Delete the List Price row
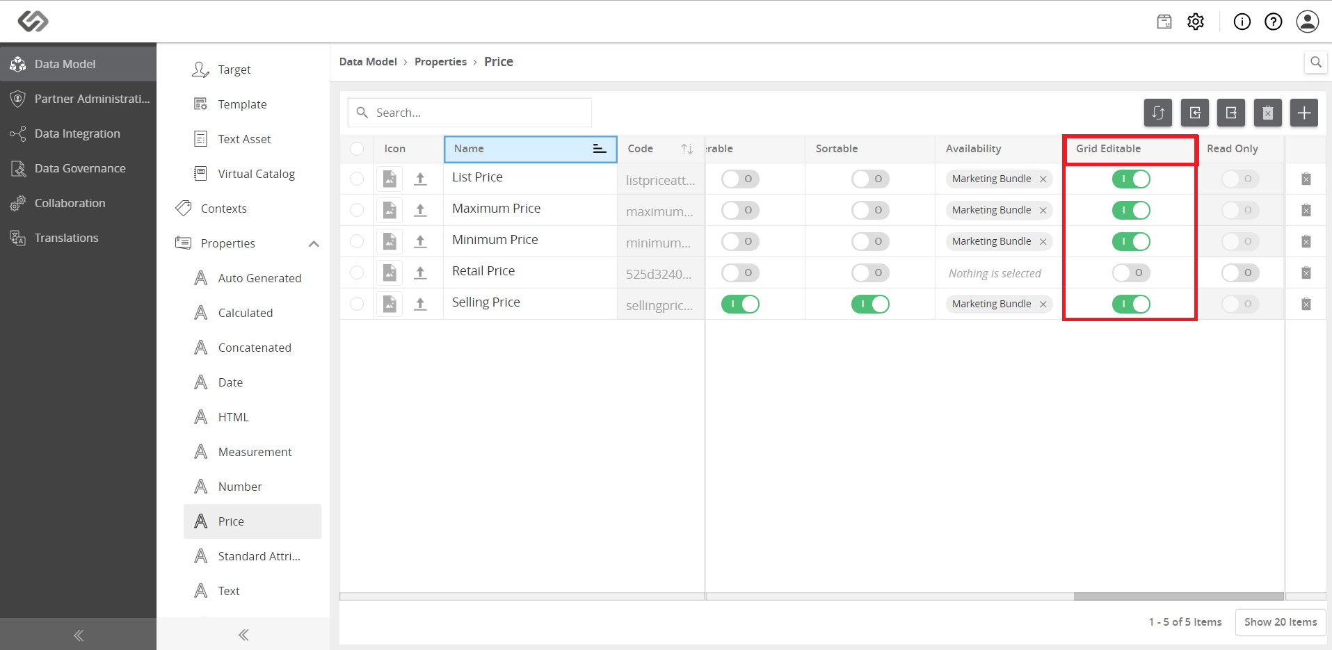Screen dimensions: 1332x650 [x=1306, y=179]
